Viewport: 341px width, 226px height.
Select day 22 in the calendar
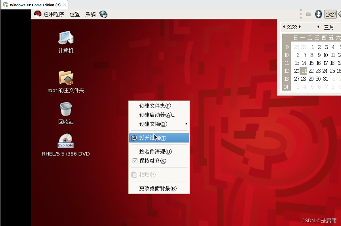tap(311, 71)
